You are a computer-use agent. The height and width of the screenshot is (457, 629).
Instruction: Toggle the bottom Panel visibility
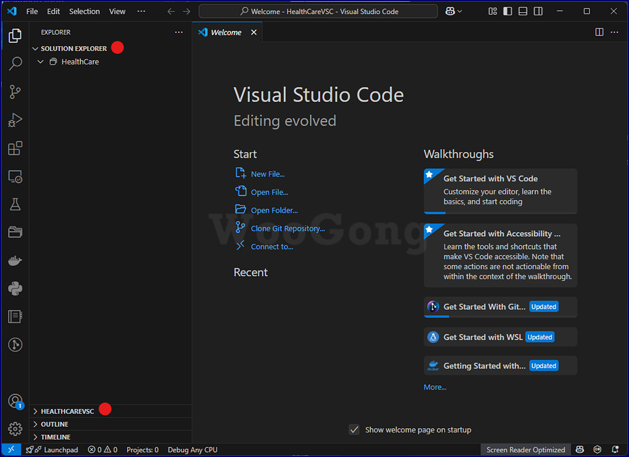(523, 11)
